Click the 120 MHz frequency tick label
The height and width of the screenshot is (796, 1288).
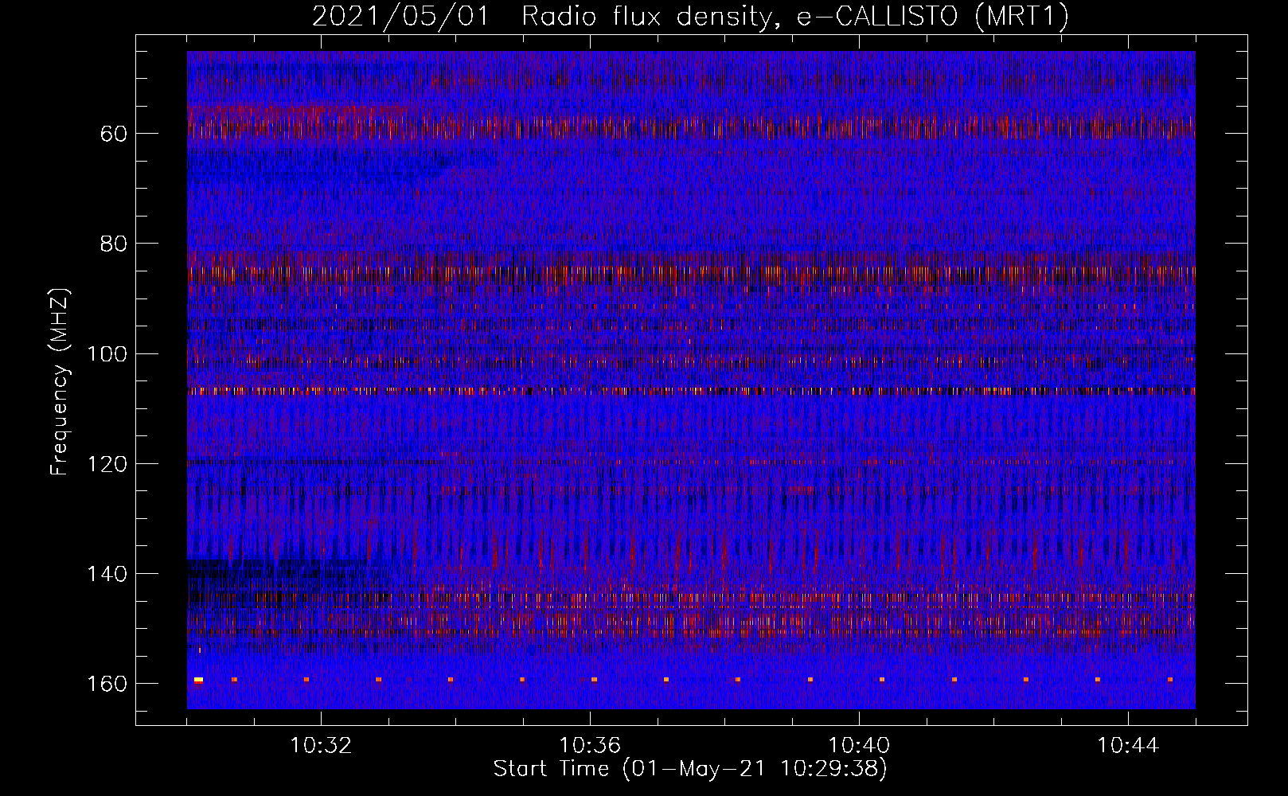pos(107,464)
